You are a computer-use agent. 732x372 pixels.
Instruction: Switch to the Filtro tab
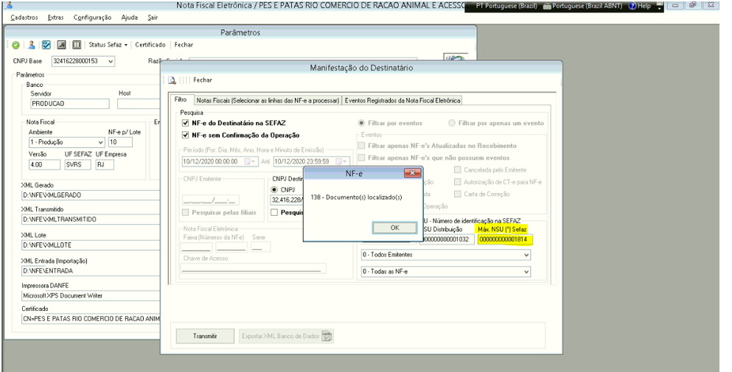coord(181,99)
